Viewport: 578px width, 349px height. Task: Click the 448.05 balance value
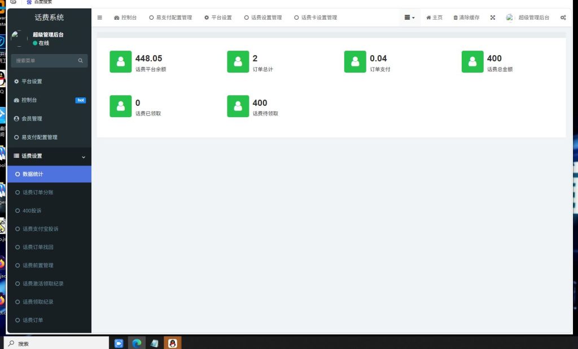coord(148,59)
